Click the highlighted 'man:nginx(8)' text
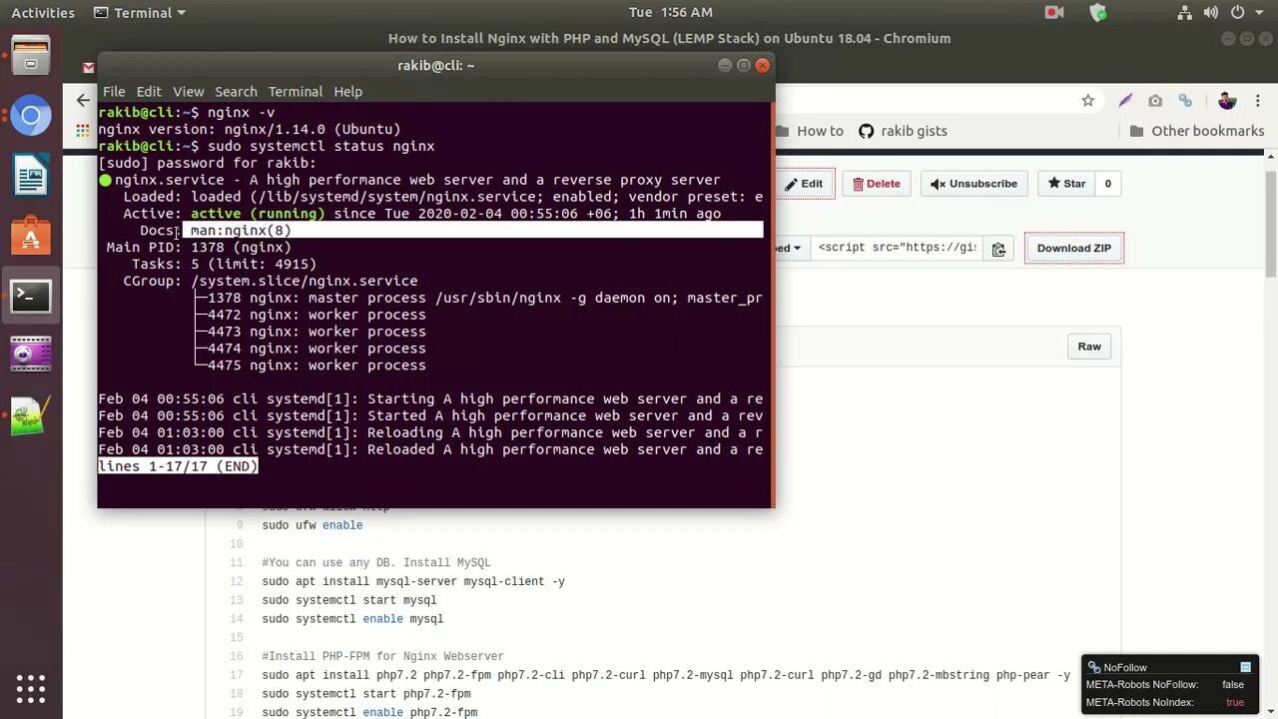Screen dimensions: 1278x719 (x=241, y=231)
